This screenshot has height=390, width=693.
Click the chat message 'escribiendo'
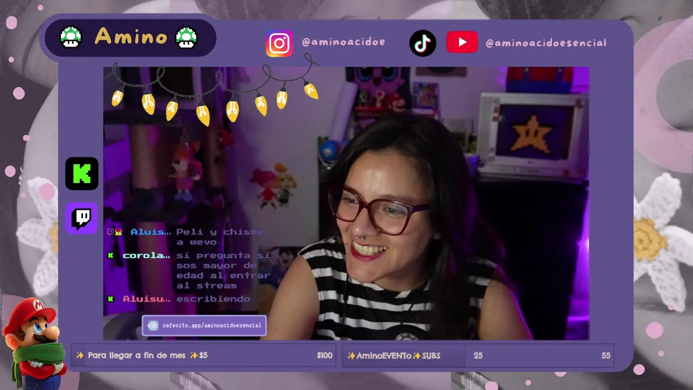[x=213, y=299]
